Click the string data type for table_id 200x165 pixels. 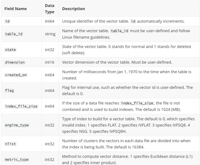[x=50, y=34]
